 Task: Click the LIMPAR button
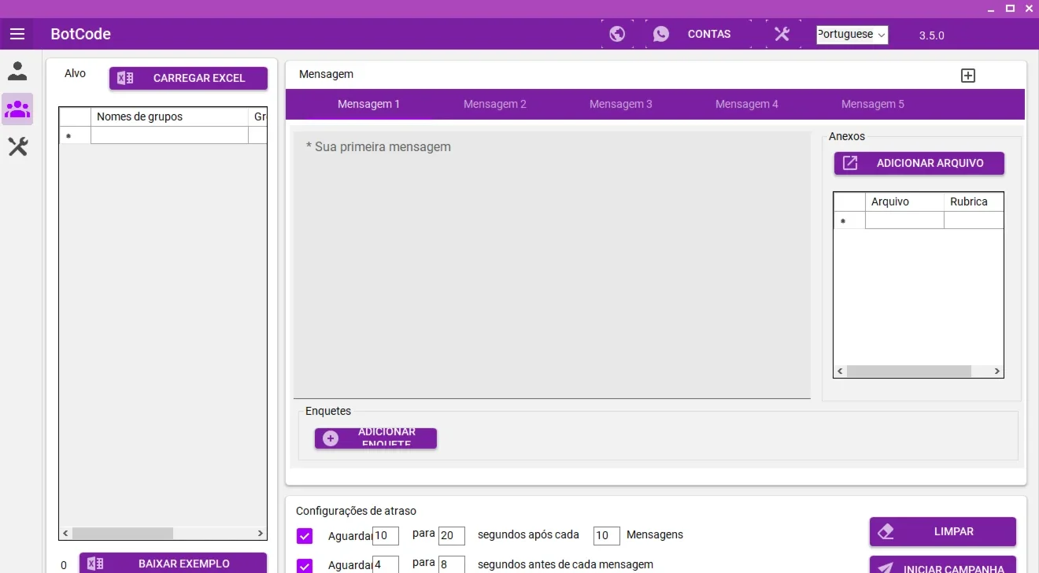(x=943, y=531)
